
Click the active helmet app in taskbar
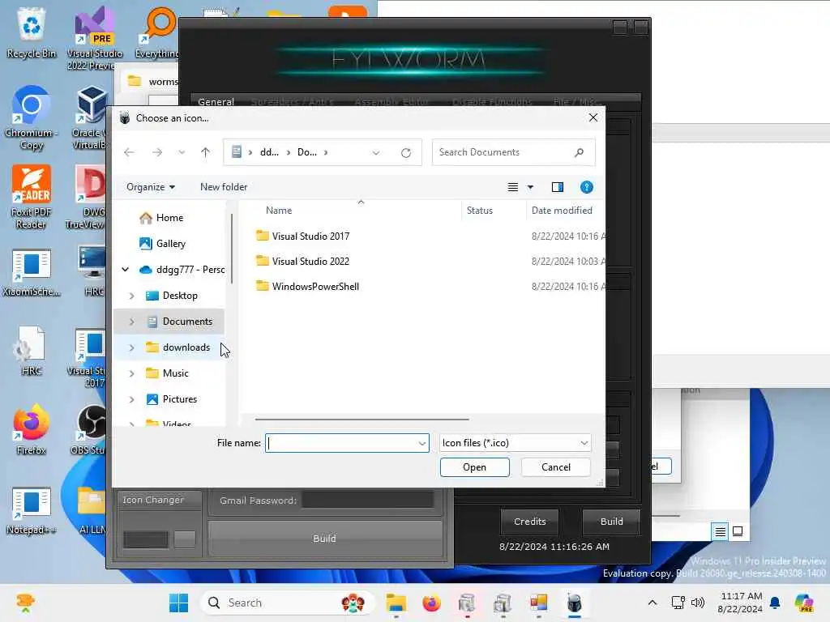click(x=575, y=603)
